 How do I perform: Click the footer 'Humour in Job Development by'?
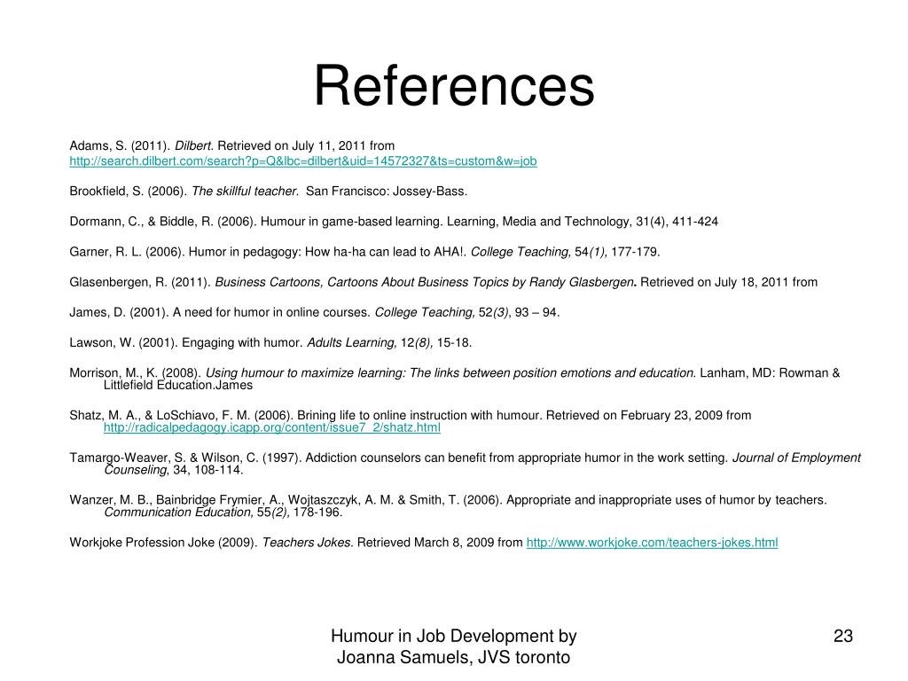point(453,636)
